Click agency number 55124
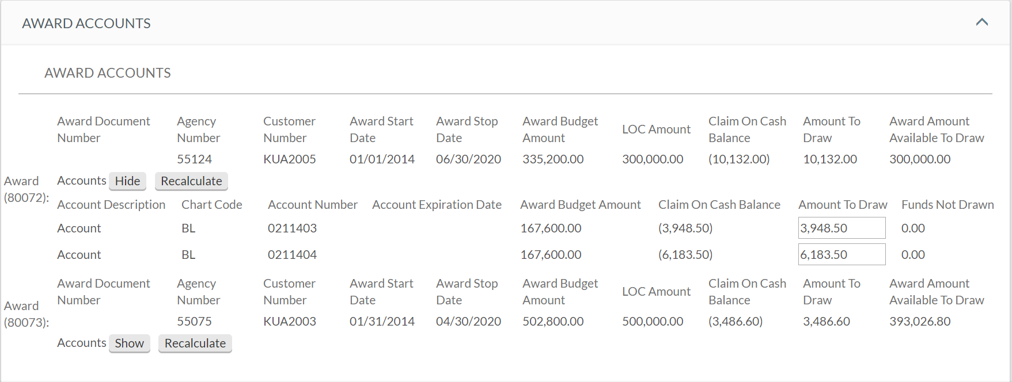 click(x=194, y=159)
